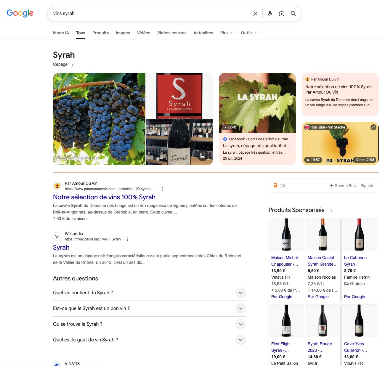
Task: Open the Plus dropdown menu
Action: [x=227, y=33]
